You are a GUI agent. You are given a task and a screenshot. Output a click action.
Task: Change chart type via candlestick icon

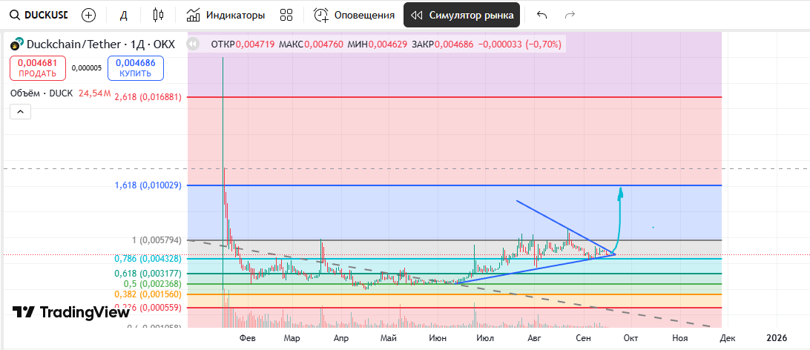pyautogui.click(x=158, y=15)
